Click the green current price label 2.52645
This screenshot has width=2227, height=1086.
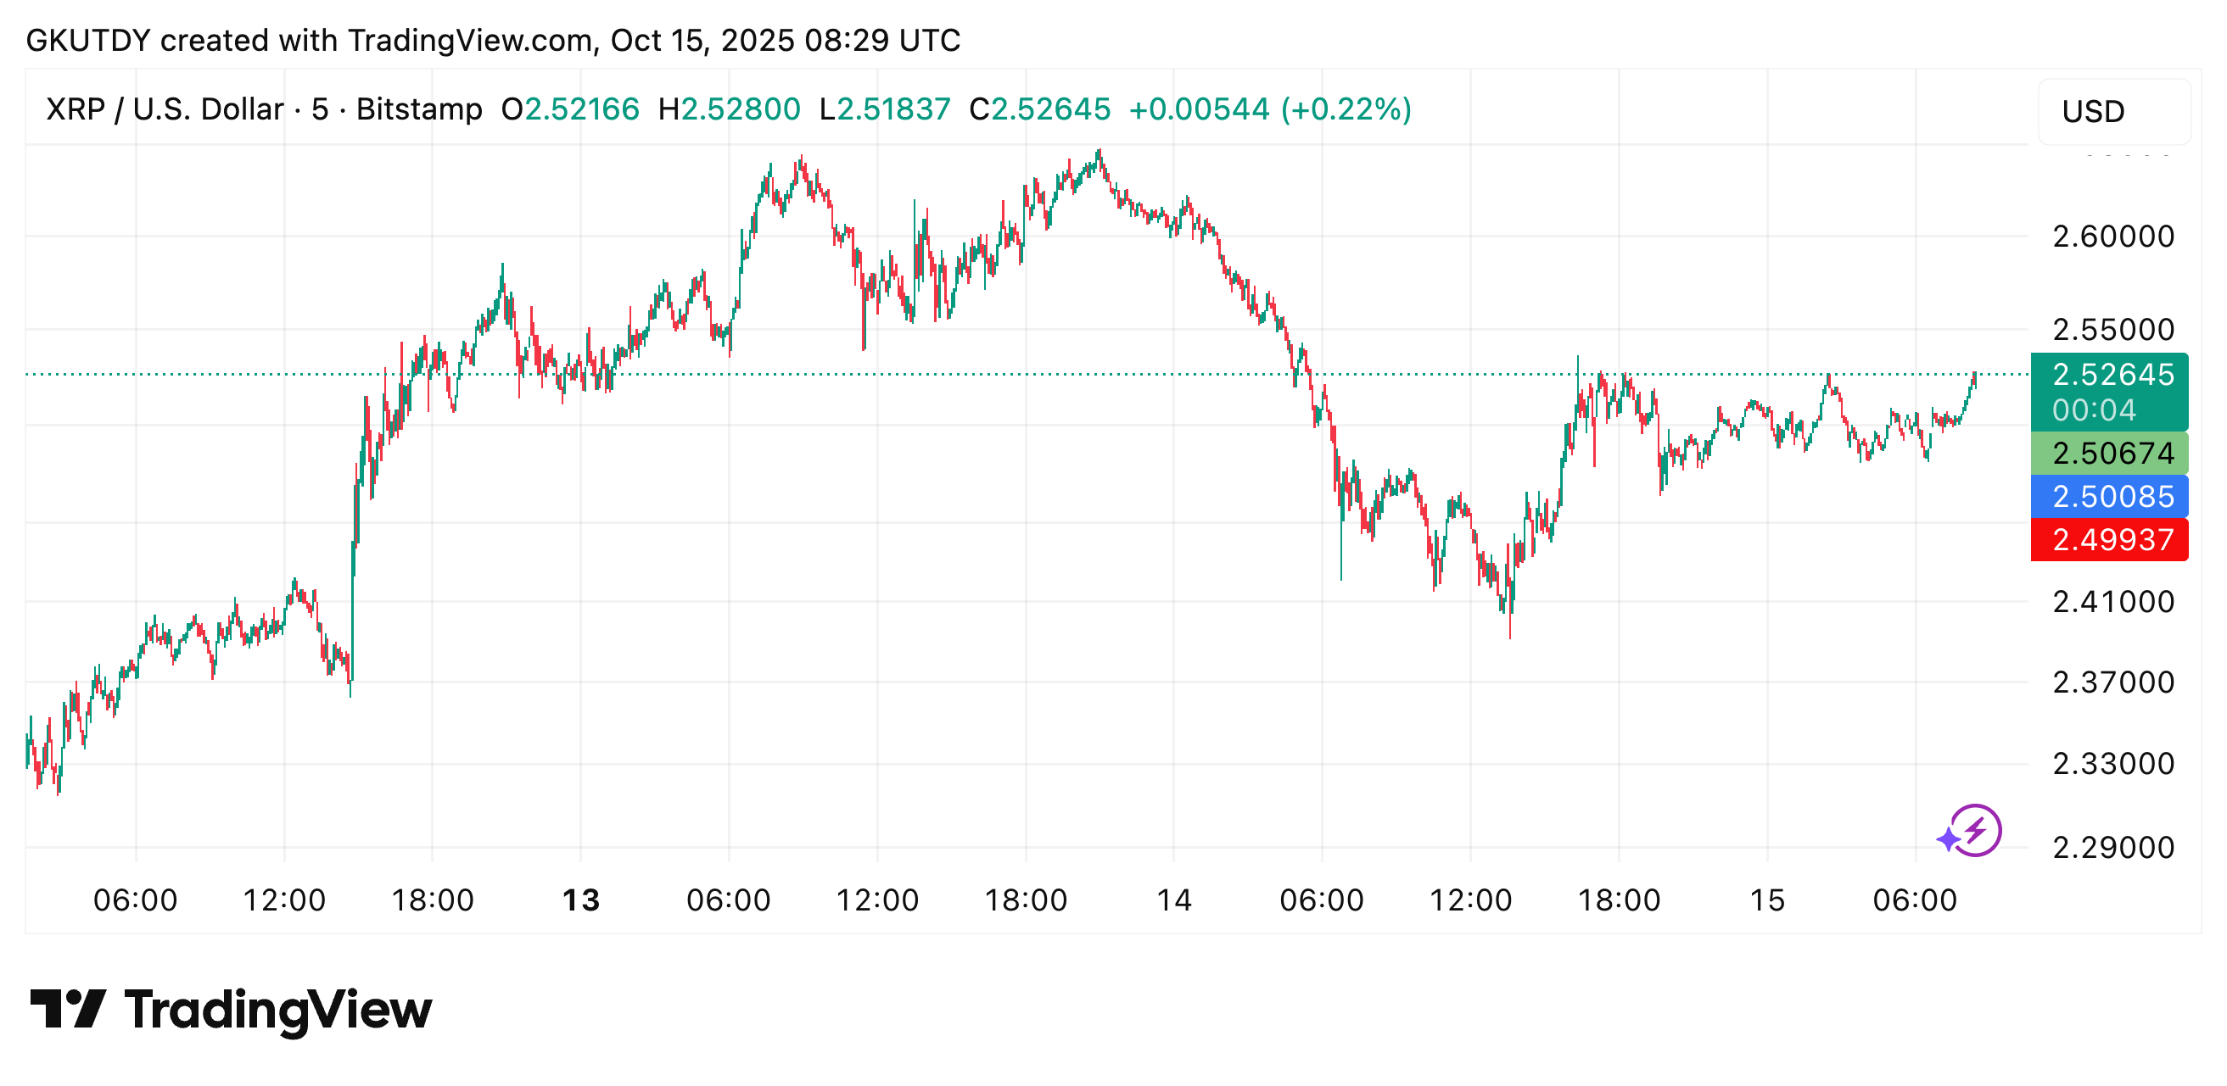[x=2109, y=375]
